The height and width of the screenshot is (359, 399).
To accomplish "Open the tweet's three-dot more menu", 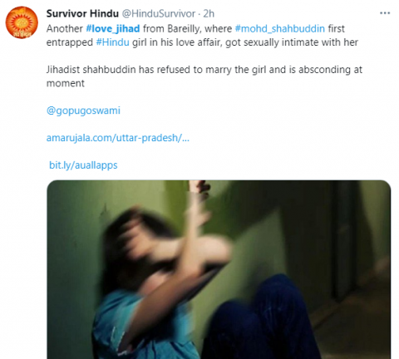I will pyautogui.click(x=385, y=13).
